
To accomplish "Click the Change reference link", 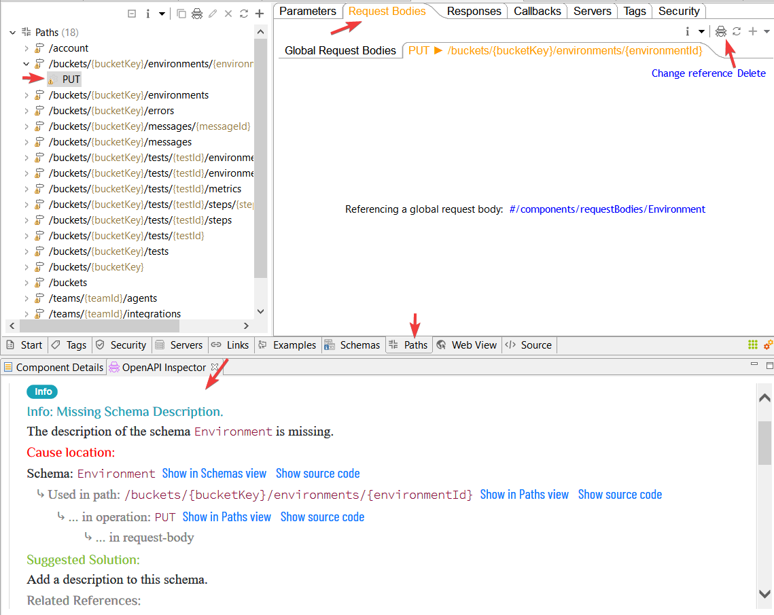I will (692, 73).
